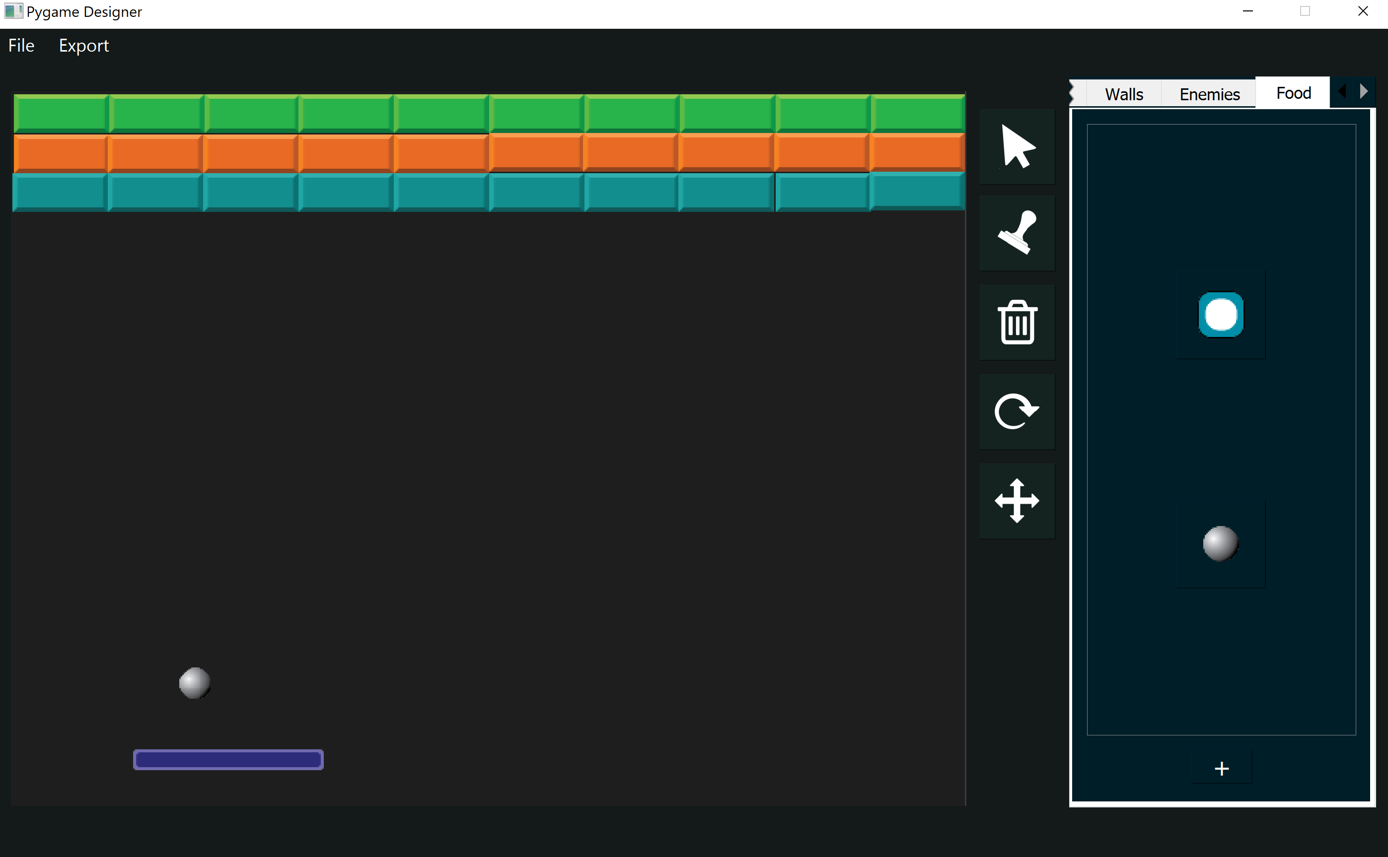Pick the white dot food sprite

pos(1221,315)
